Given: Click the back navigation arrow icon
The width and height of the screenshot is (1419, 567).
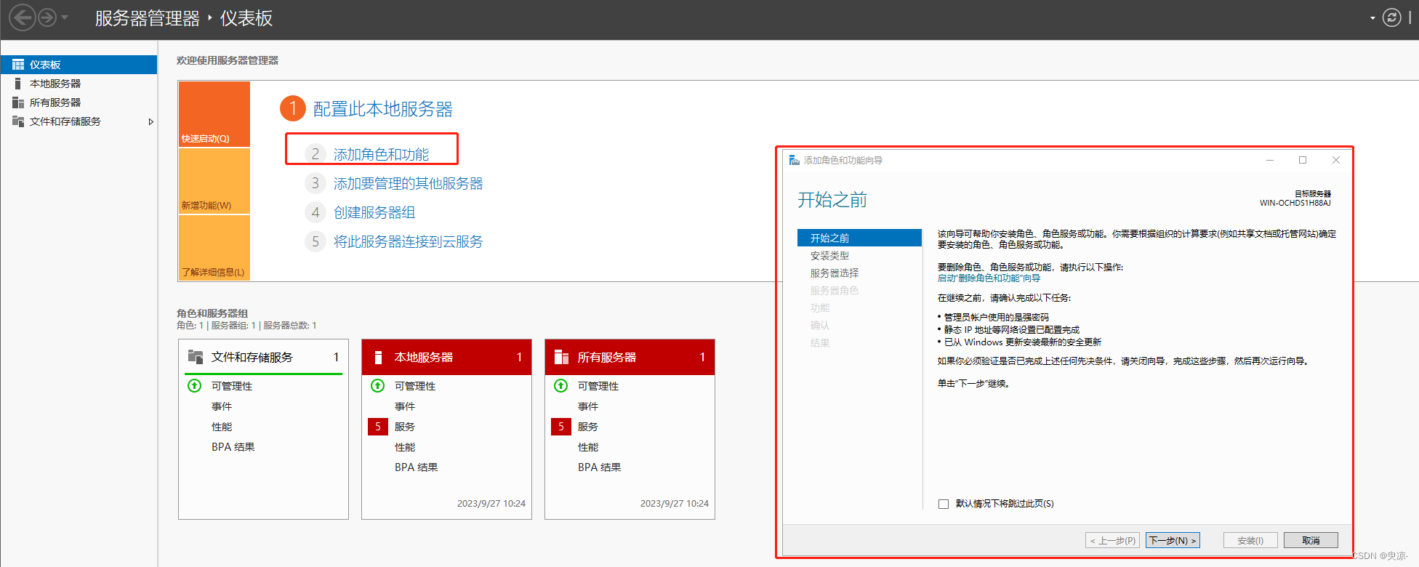Looking at the screenshot, I should [23, 17].
